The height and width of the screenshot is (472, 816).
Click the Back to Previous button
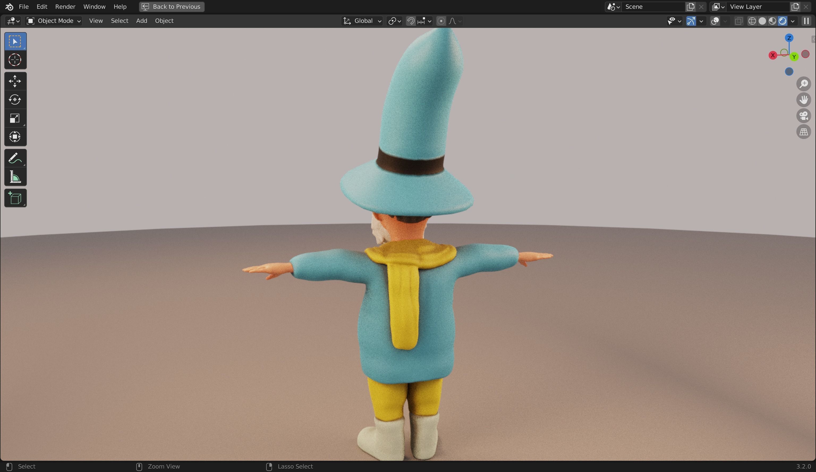tap(172, 6)
